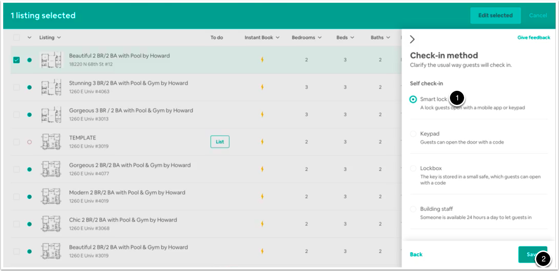Select the Building staff check-in option

[x=413, y=209]
